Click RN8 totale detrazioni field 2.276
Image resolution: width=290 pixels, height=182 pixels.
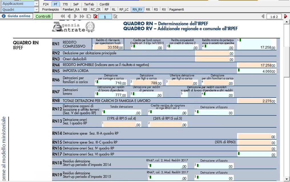click(x=257, y=101)
